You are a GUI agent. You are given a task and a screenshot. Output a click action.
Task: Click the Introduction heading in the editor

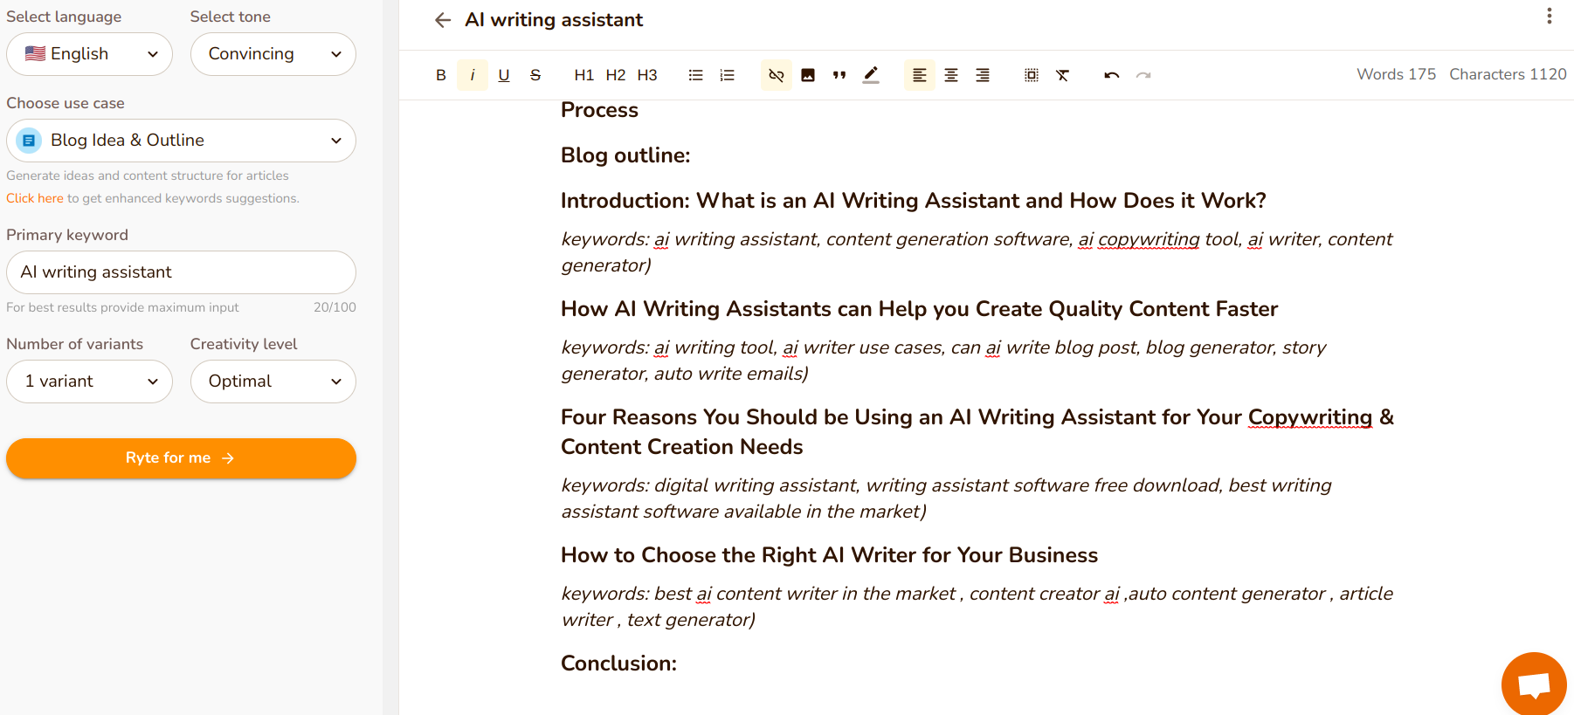click(x=914, y=201)
